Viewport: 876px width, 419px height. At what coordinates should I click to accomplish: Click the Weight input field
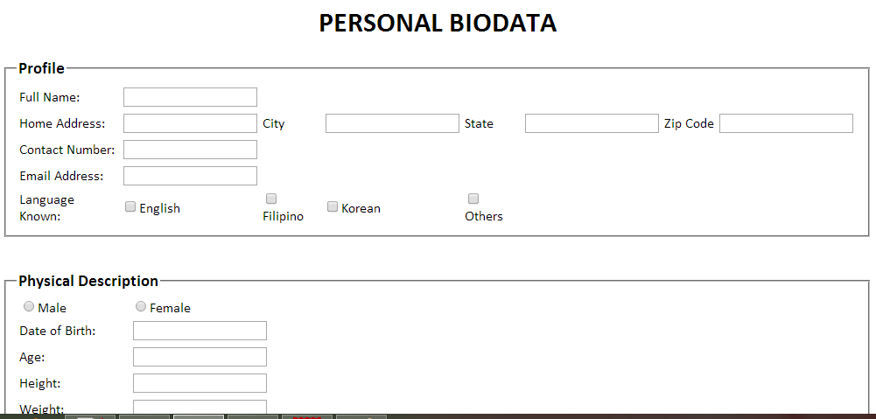[200, 408]
